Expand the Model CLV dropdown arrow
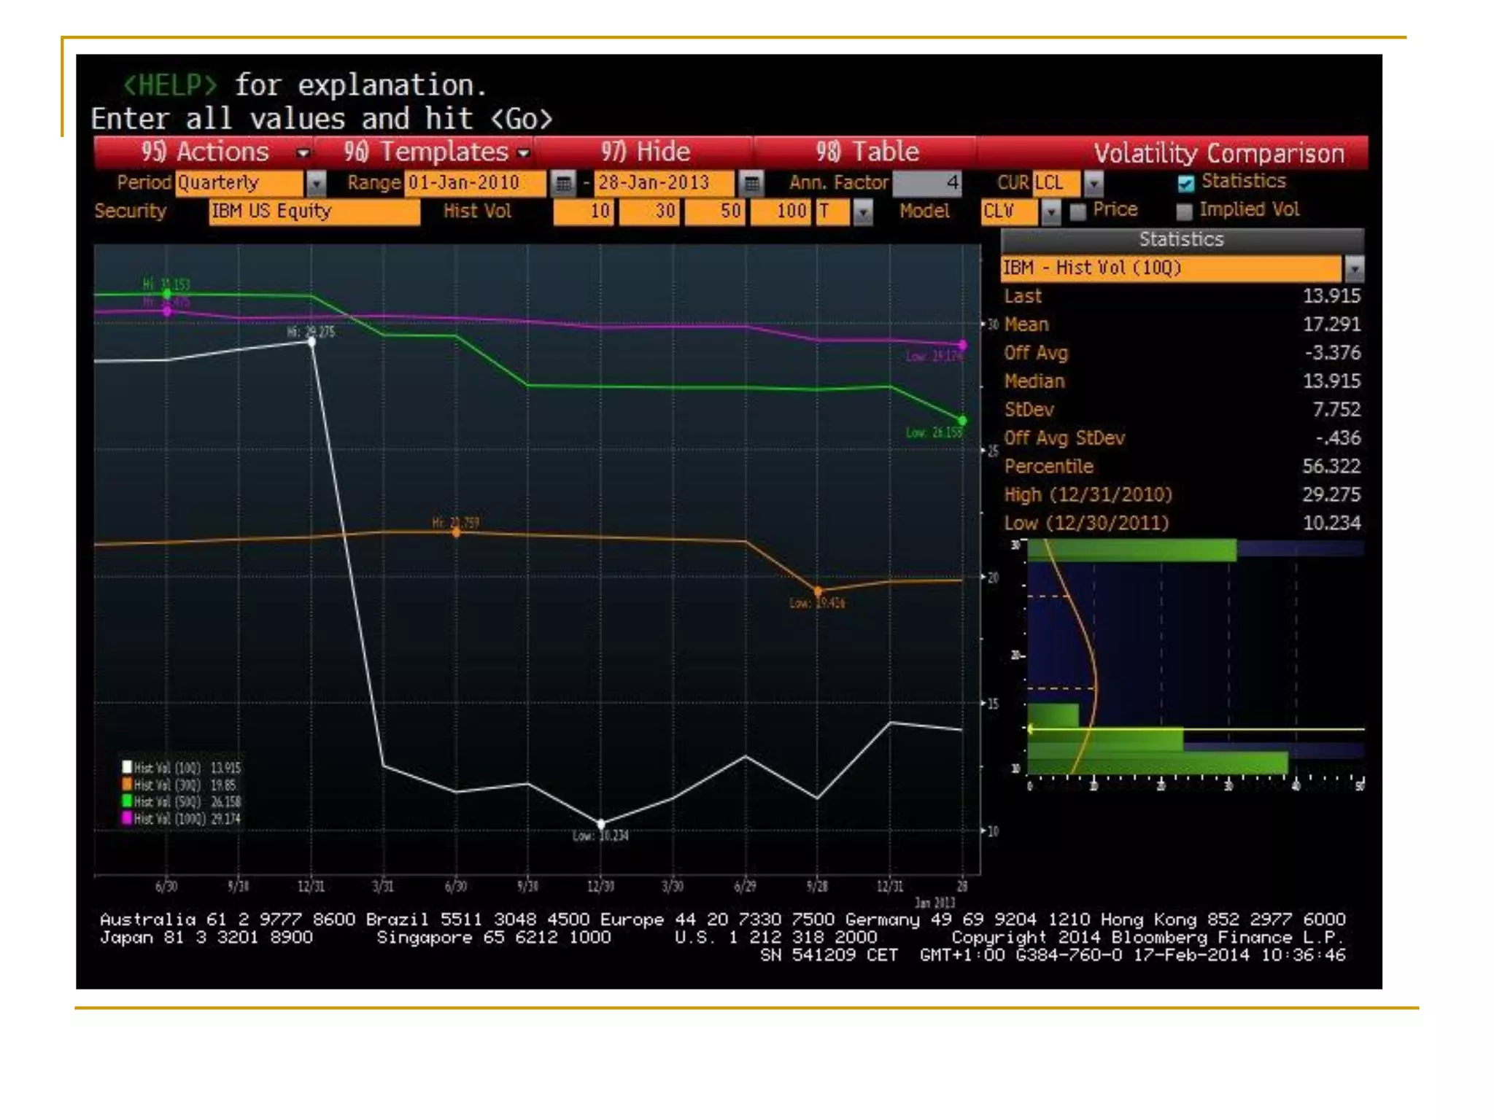 tap(1050, 211)
